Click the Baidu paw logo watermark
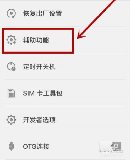 pyautogui.click(x=111, y=149)
